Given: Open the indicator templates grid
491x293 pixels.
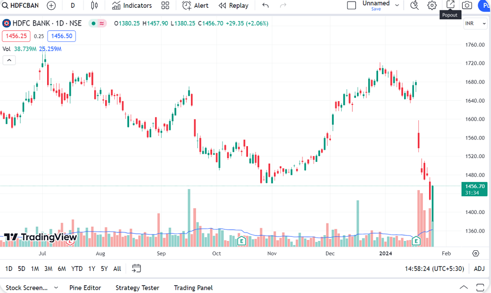Looking at the screenshot, I should [x=165, y=5].
